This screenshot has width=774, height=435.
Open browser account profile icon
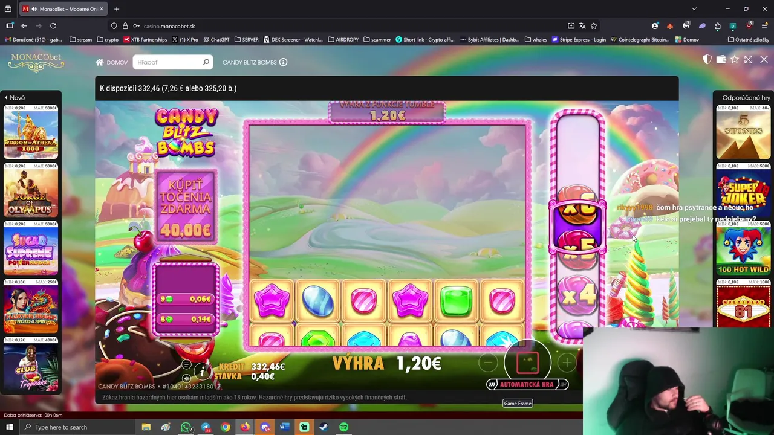pyautogui.click(x=655, y=26)
